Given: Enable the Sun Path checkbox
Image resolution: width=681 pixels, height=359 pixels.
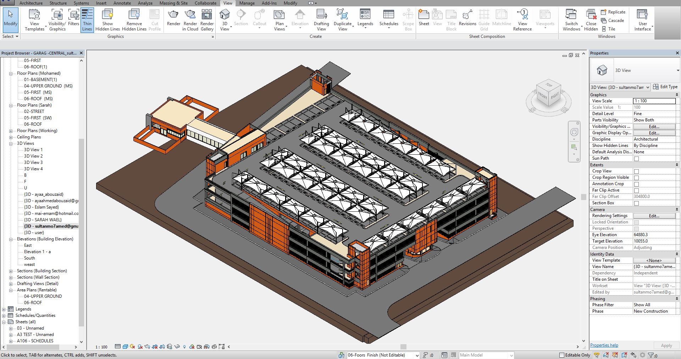Looking at the screenshot, I should tap(636, 159).
